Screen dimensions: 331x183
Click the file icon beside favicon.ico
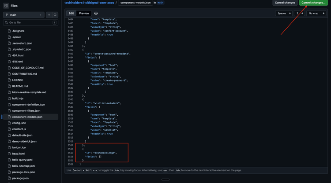(x=9, y=147)
